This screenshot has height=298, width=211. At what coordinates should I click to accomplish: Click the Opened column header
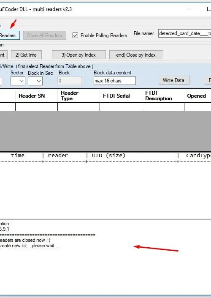[x=198, y=96]
